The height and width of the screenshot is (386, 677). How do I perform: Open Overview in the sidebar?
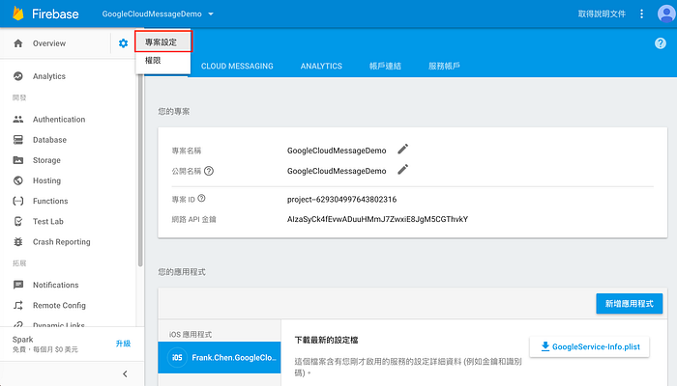[49, 43]
